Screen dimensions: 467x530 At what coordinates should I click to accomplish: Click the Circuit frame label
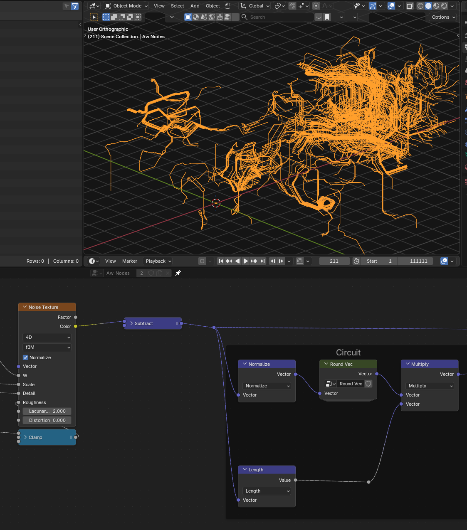(348, 353)
